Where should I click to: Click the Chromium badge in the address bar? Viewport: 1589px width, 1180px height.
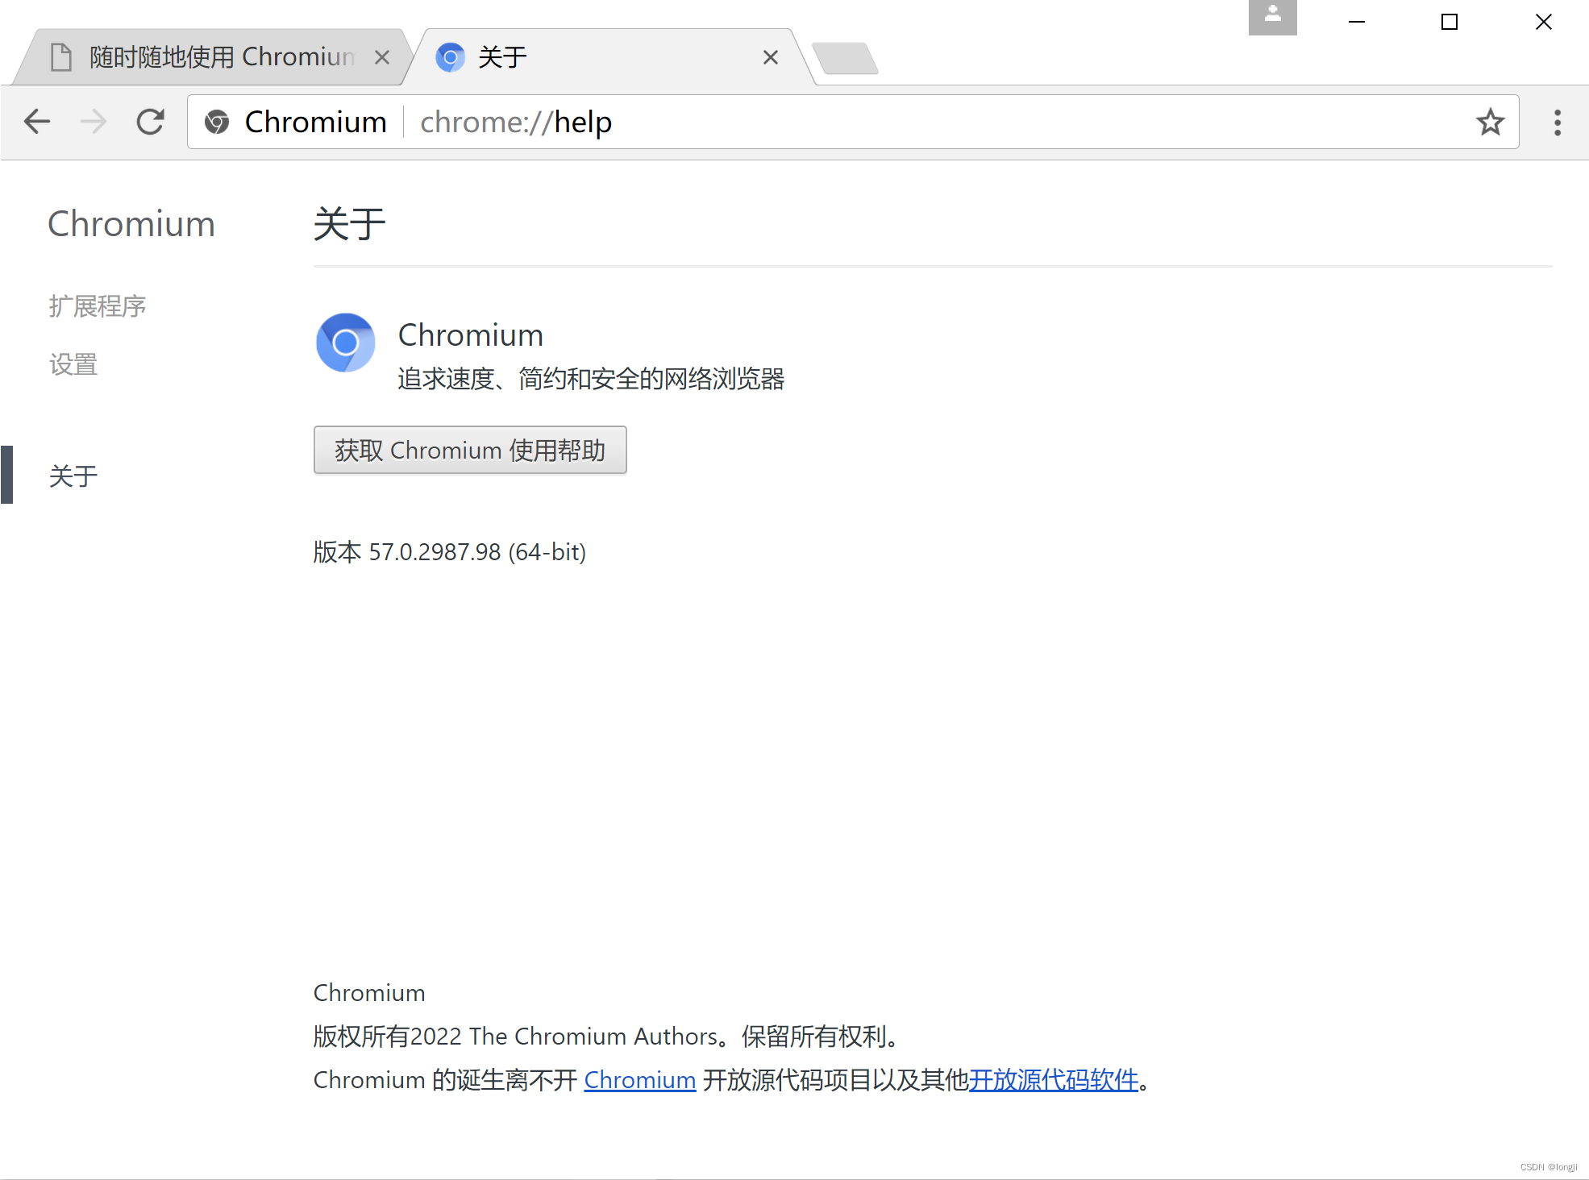point(217,122)
